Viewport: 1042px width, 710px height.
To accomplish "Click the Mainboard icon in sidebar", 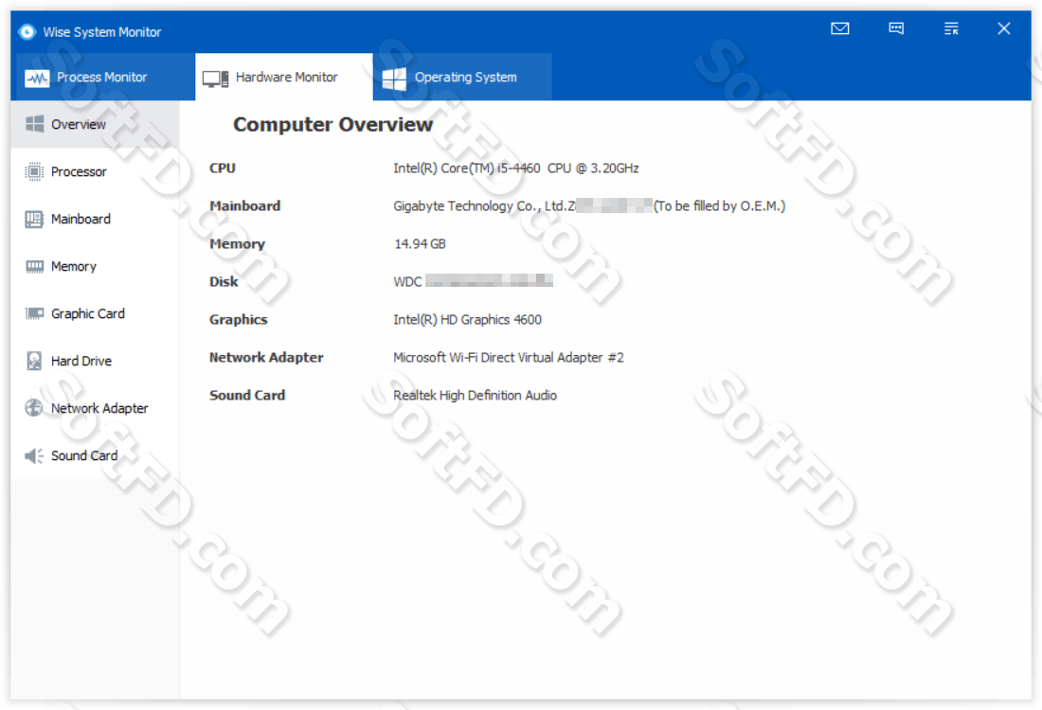I will [x=34, y=219].
